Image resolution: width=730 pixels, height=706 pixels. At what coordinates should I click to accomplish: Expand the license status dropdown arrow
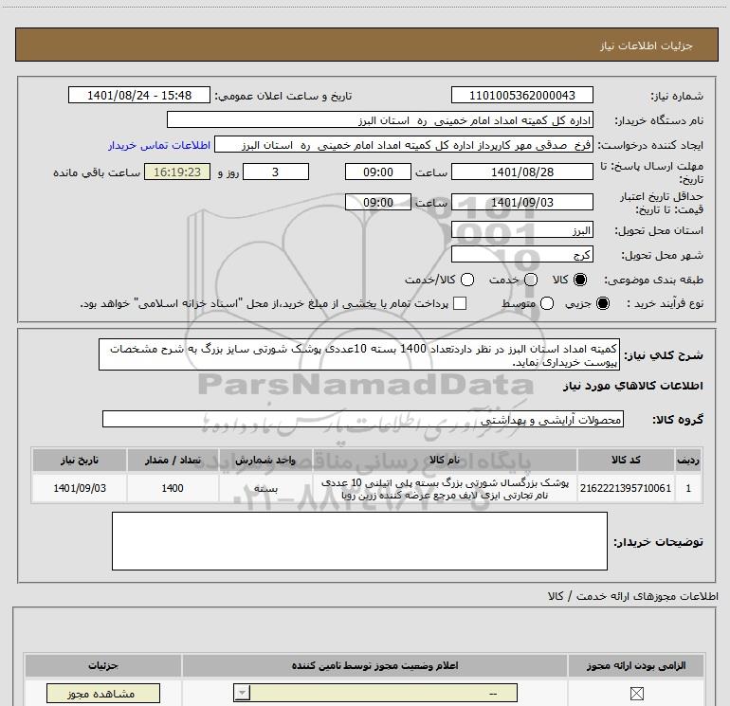pyautogui.click(x=242, y=693)
